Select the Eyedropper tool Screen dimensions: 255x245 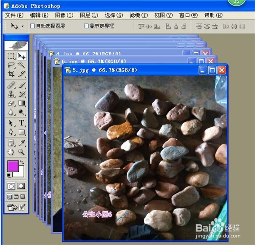pyautogui.click(x=22, y=143)
